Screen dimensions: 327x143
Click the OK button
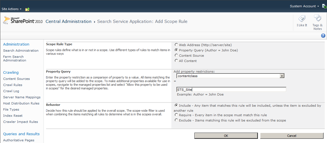[226, 136]
